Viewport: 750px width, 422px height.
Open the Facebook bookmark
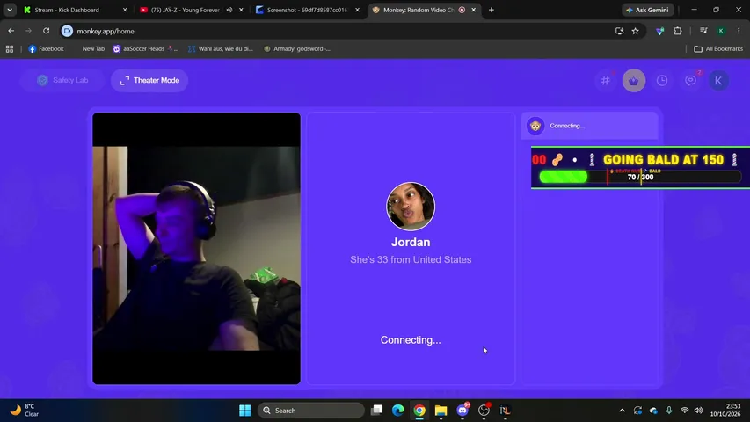[46, 49]
